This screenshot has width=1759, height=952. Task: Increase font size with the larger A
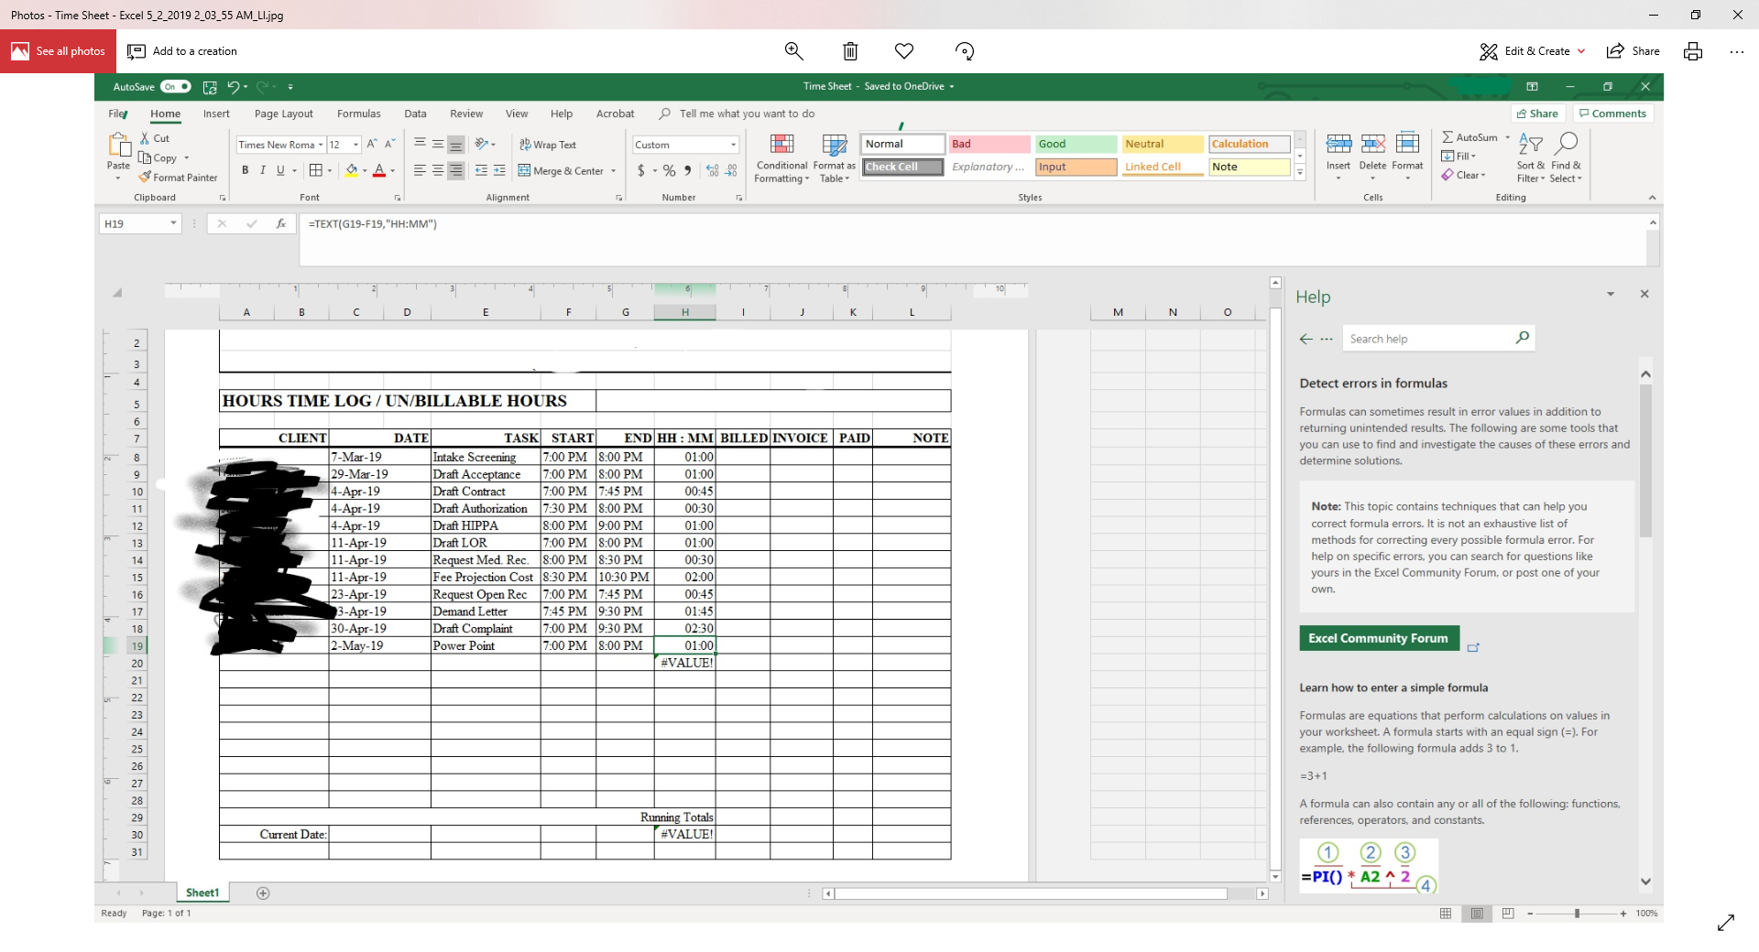(x=372, y=144)
